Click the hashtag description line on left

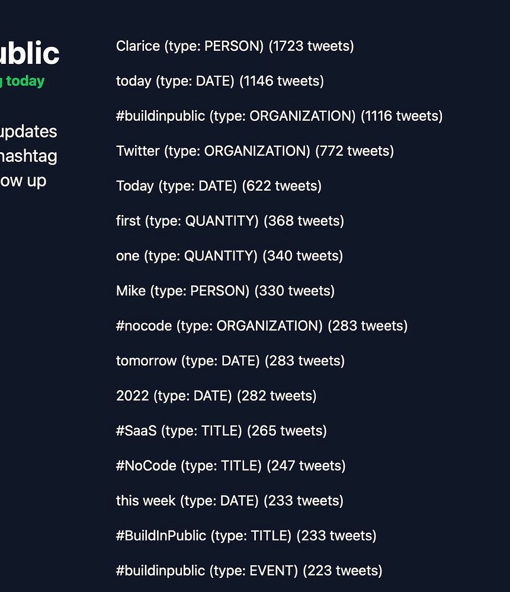click(28, 156)
